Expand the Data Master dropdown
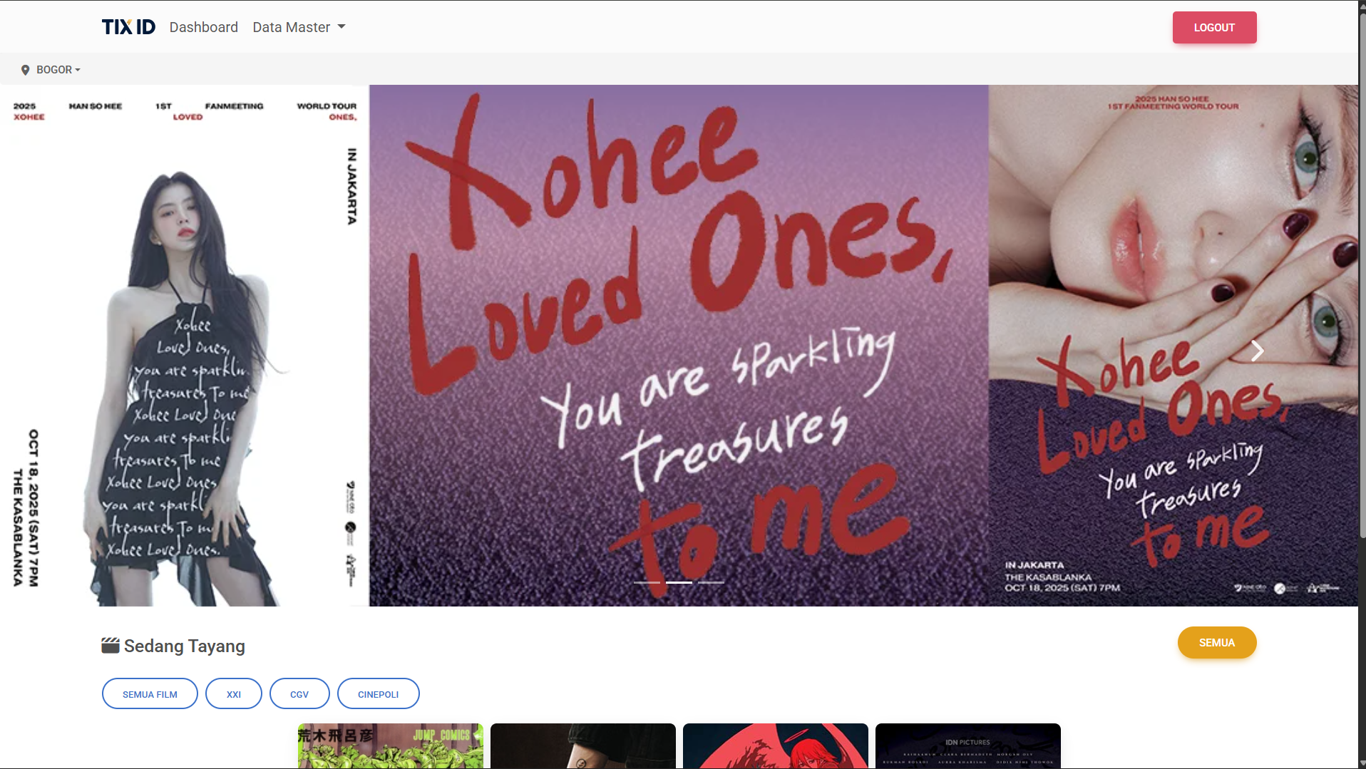The width and height of the screenshot is (1366, 769). (x=299, y=27)
